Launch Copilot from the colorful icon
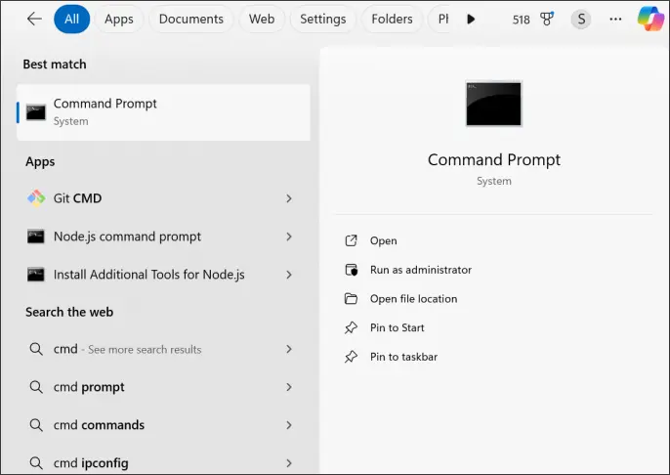 650,19
